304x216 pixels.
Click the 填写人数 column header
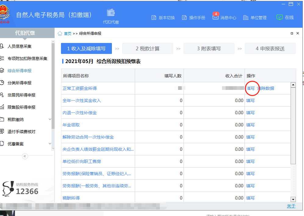pos(159,76)
